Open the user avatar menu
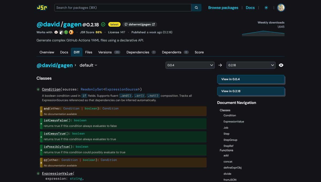321x182 pixels. pos(281,8)
